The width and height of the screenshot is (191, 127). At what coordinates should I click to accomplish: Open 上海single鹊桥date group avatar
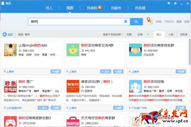tap(10, 50)
